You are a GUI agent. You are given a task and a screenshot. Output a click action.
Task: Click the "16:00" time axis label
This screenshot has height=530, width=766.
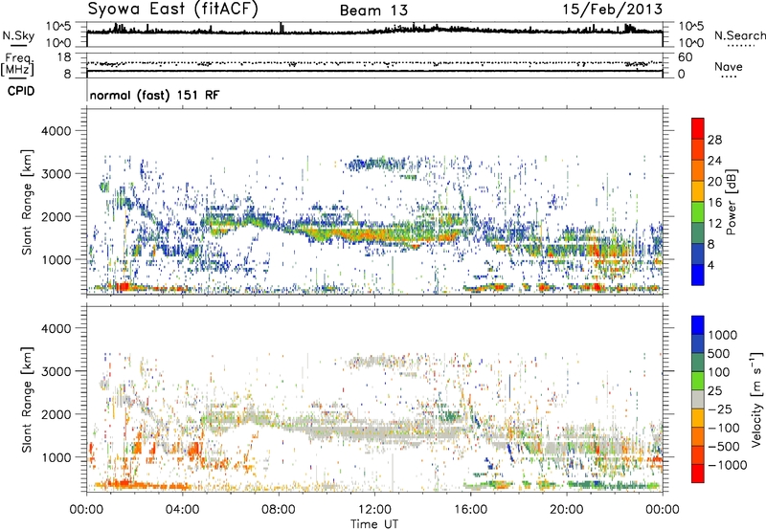pyautogui.click(x=470, y=510)
